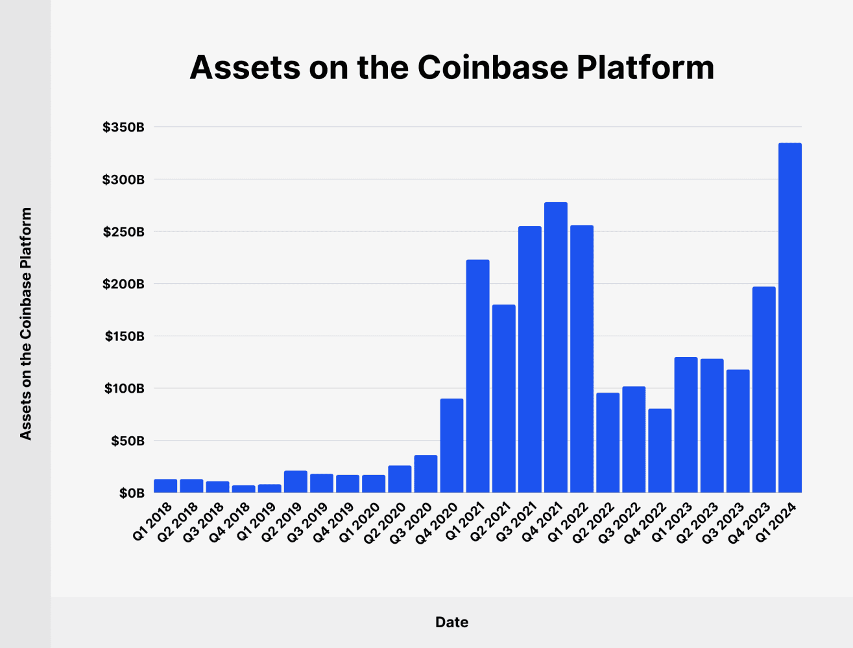The image size is (853, 648).
Task: Click the $350B axis label
Action: pos(123,127)
